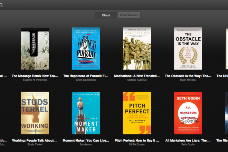Open the Pitch Perfect book cover
The image size is (228, 152).
coord(137,113)
